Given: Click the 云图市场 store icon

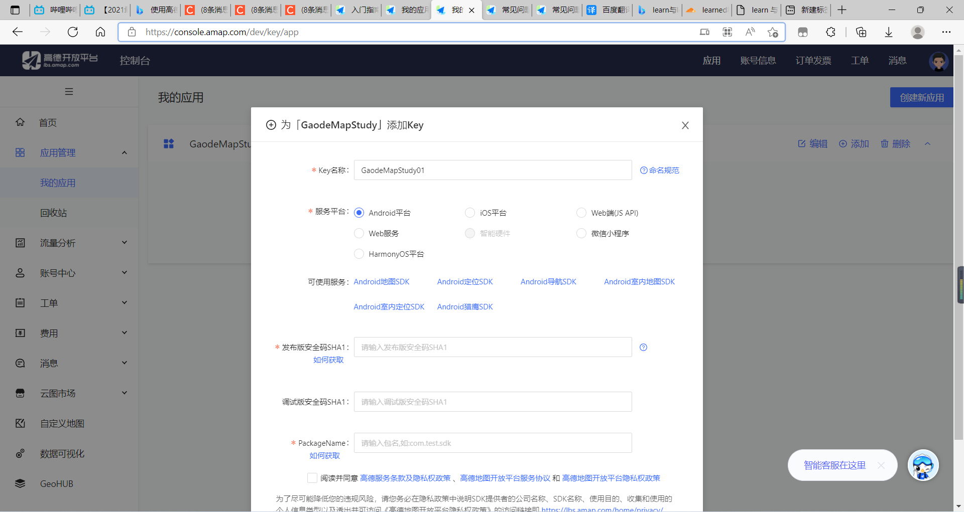Looking at the screenshot, I should (20, 393).
